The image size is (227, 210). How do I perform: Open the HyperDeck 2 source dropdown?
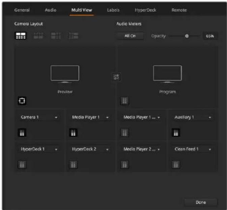click(x=90, y=149)
